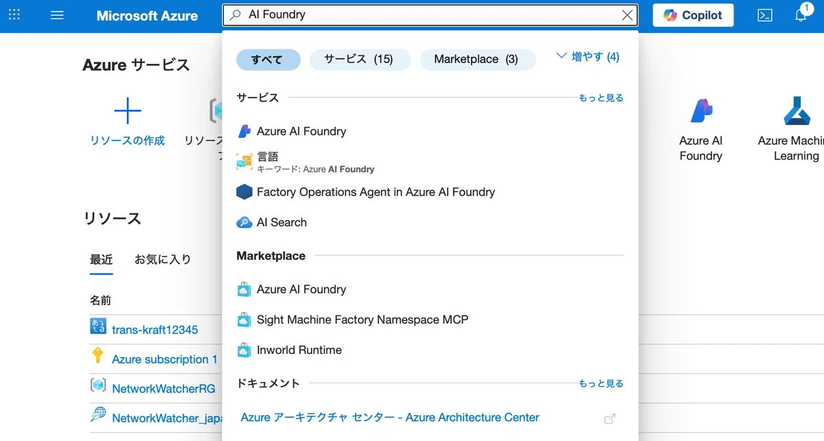Select Sight Machine Factory Namespace MCP
Viewport: 824px width, 441px height.
[363, 320]
